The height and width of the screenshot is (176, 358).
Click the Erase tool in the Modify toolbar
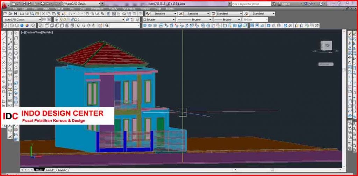click(x=350, y=34)
